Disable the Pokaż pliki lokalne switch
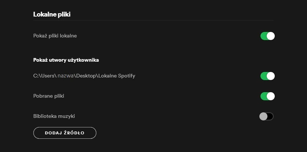The height and width of the screenshot is (152, 307). 267,36
